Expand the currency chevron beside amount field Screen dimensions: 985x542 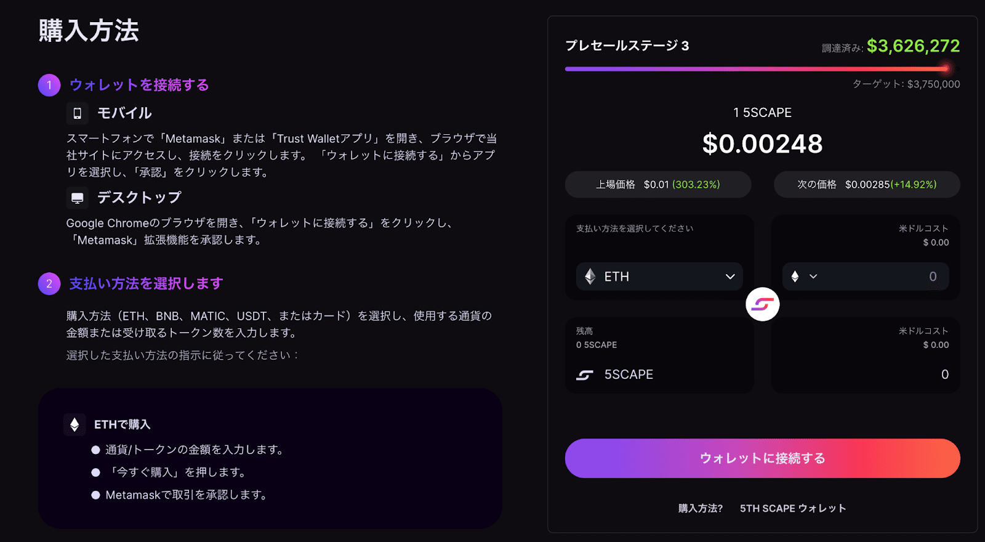(813, 277)
